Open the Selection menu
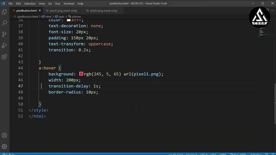This screenshot has width=276, height=155. coord(30,3)
